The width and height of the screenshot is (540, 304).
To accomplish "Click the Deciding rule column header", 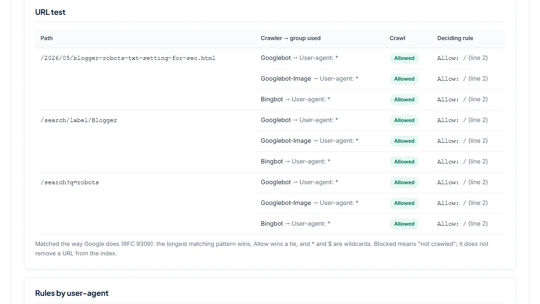I will pos(455,38).
